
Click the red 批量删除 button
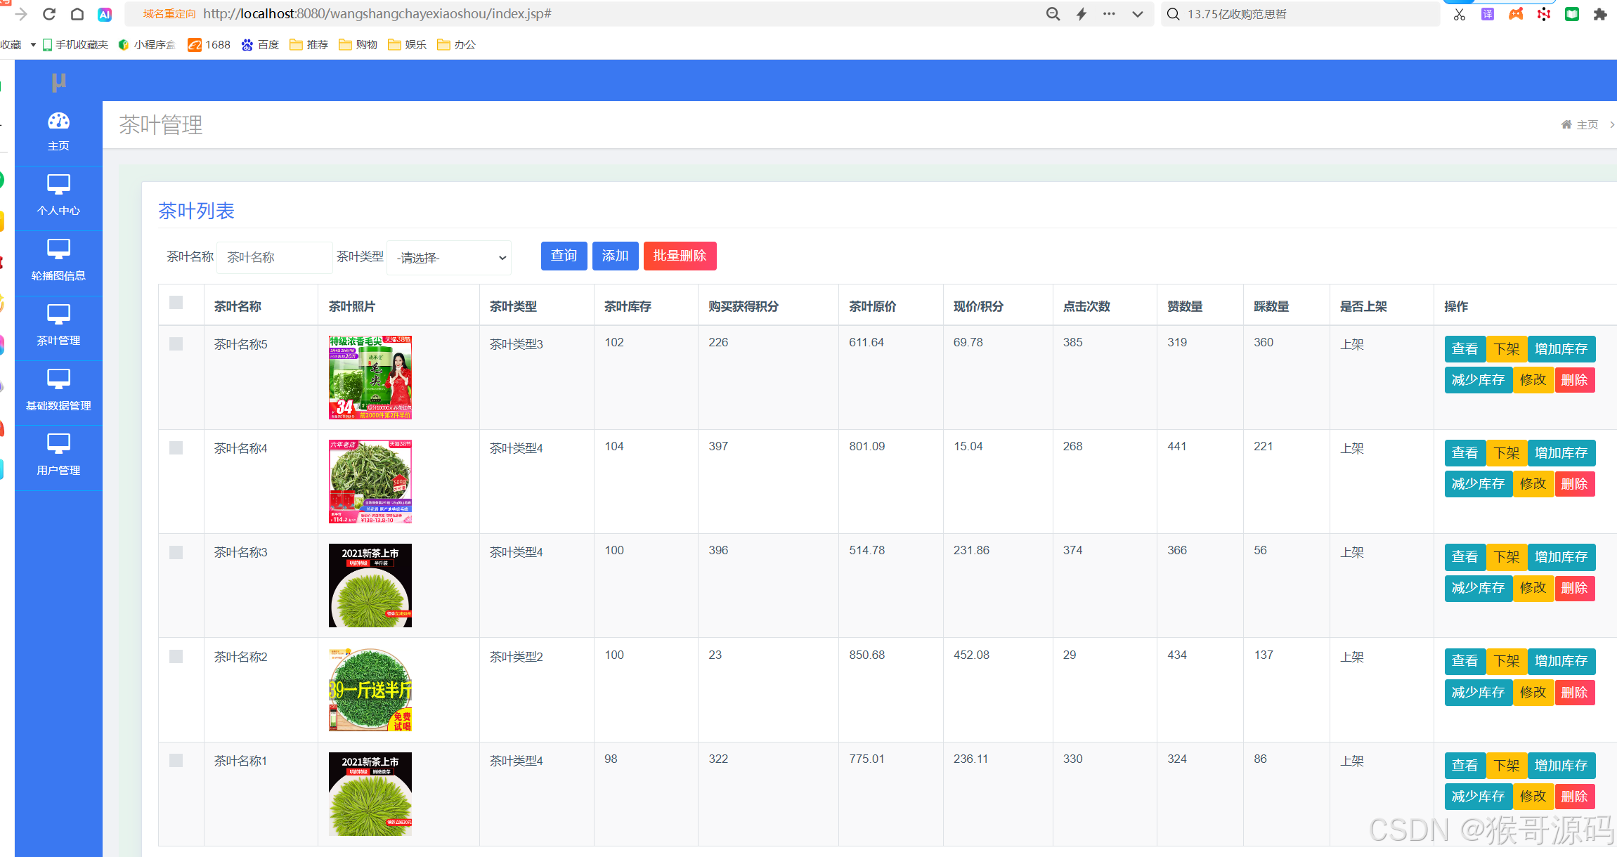click(680, 256)
